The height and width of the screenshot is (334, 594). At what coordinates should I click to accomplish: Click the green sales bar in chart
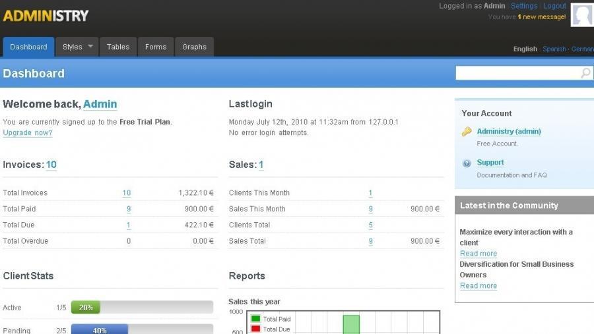pos(351,325)
